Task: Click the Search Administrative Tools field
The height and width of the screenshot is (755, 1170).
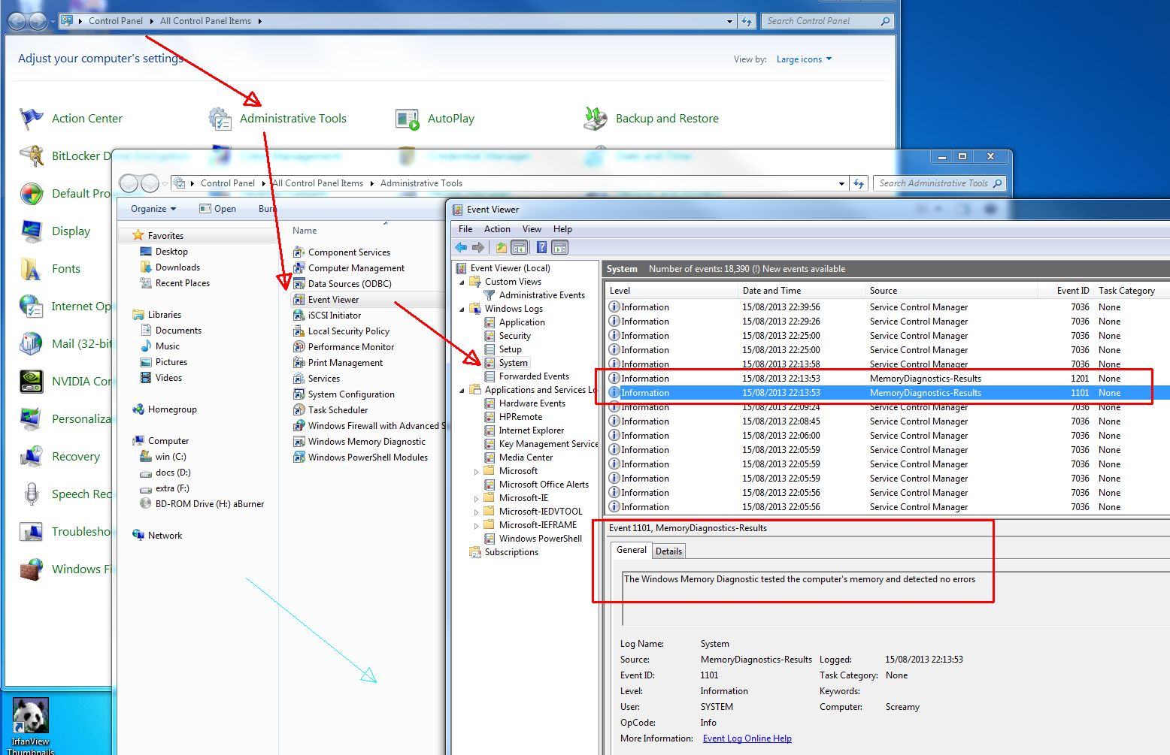Action: click(938, 183)
